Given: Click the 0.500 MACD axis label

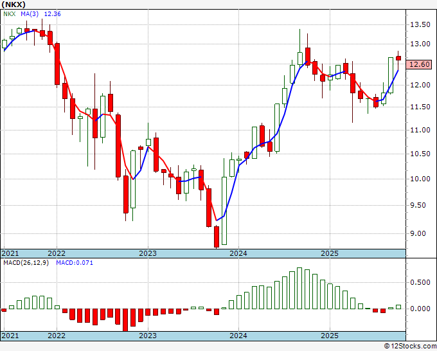Looking at the screenshot, I should [420, 283].
